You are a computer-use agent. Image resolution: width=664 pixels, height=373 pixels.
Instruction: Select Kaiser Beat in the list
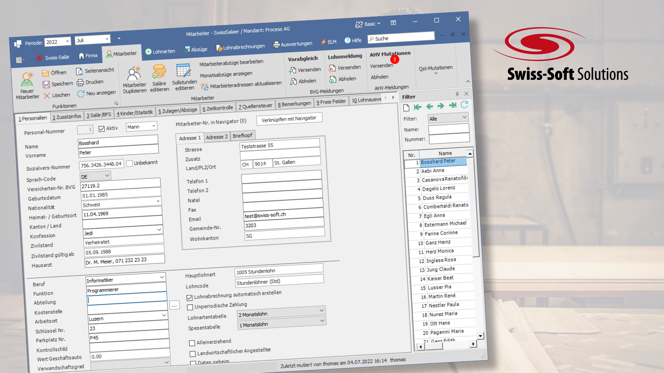(x=441, y=278)
